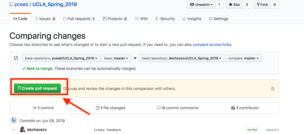The image size is (304, 134).
Task: Switch to the Code tab
Action: (x=20, y=19)
